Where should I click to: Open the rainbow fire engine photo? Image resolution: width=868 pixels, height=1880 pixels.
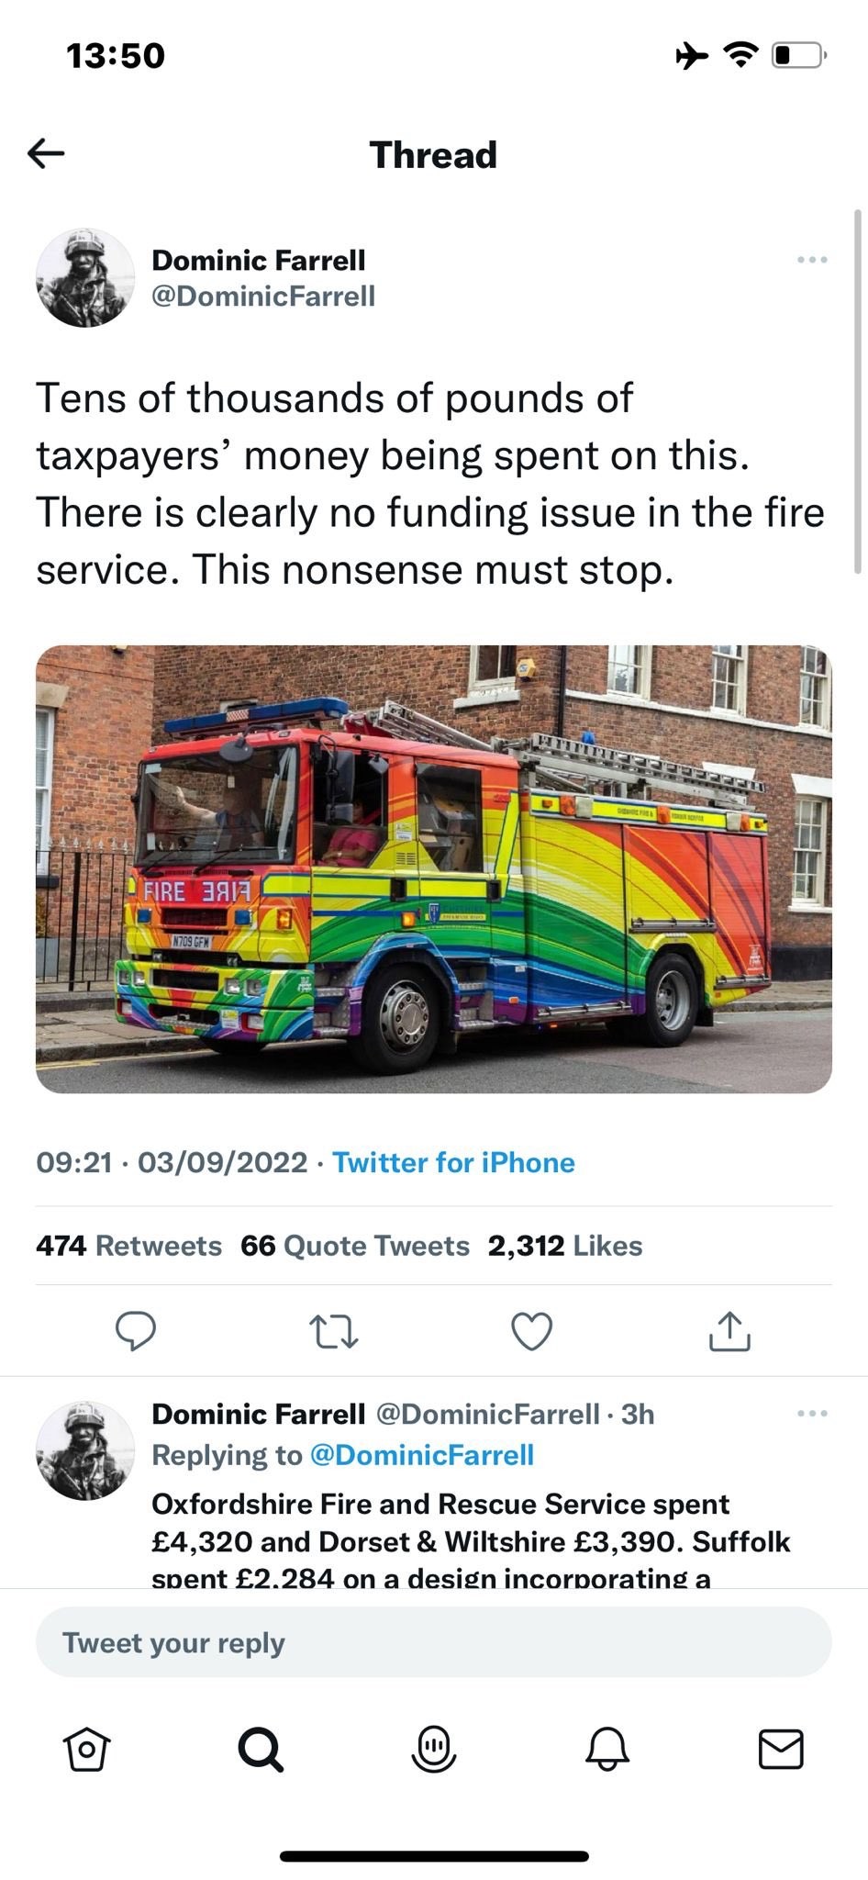[433, 868]
